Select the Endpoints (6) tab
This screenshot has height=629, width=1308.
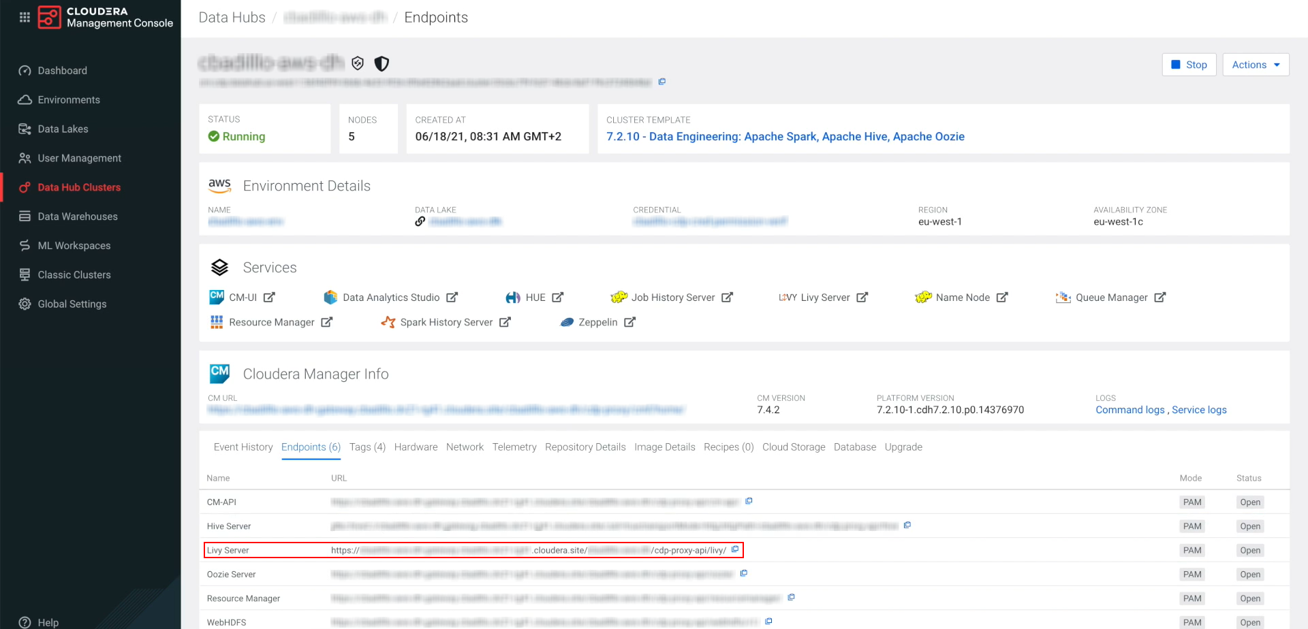point(311,447)
